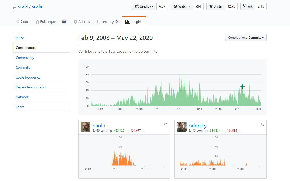Click the repository book icon

[14, 7]
